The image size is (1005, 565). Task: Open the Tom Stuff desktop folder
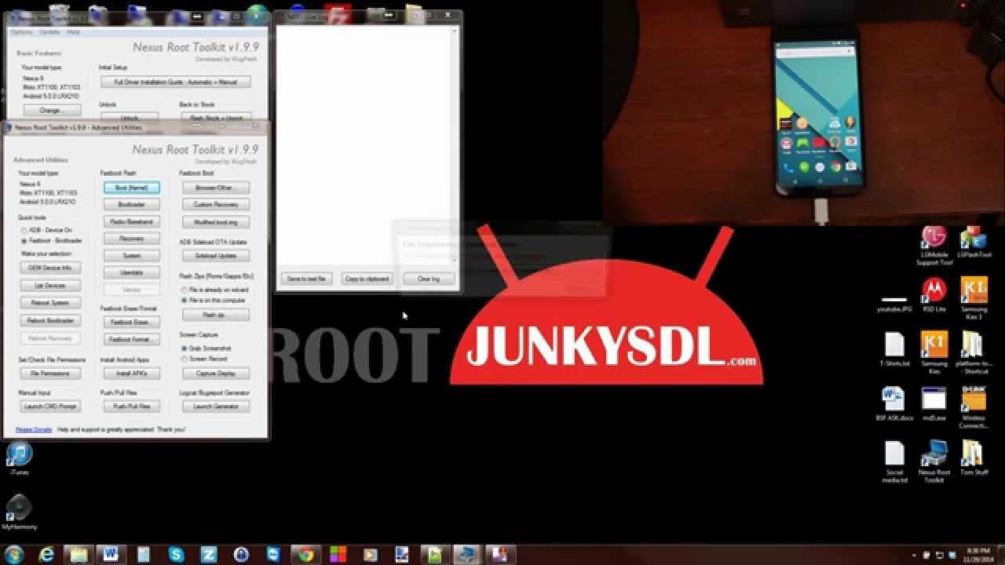pyautogui.click(x=974, y=458)
